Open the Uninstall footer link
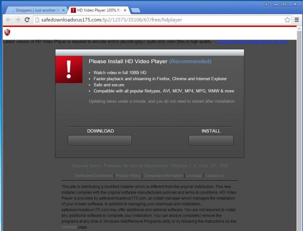 click(x=194, y=176)
